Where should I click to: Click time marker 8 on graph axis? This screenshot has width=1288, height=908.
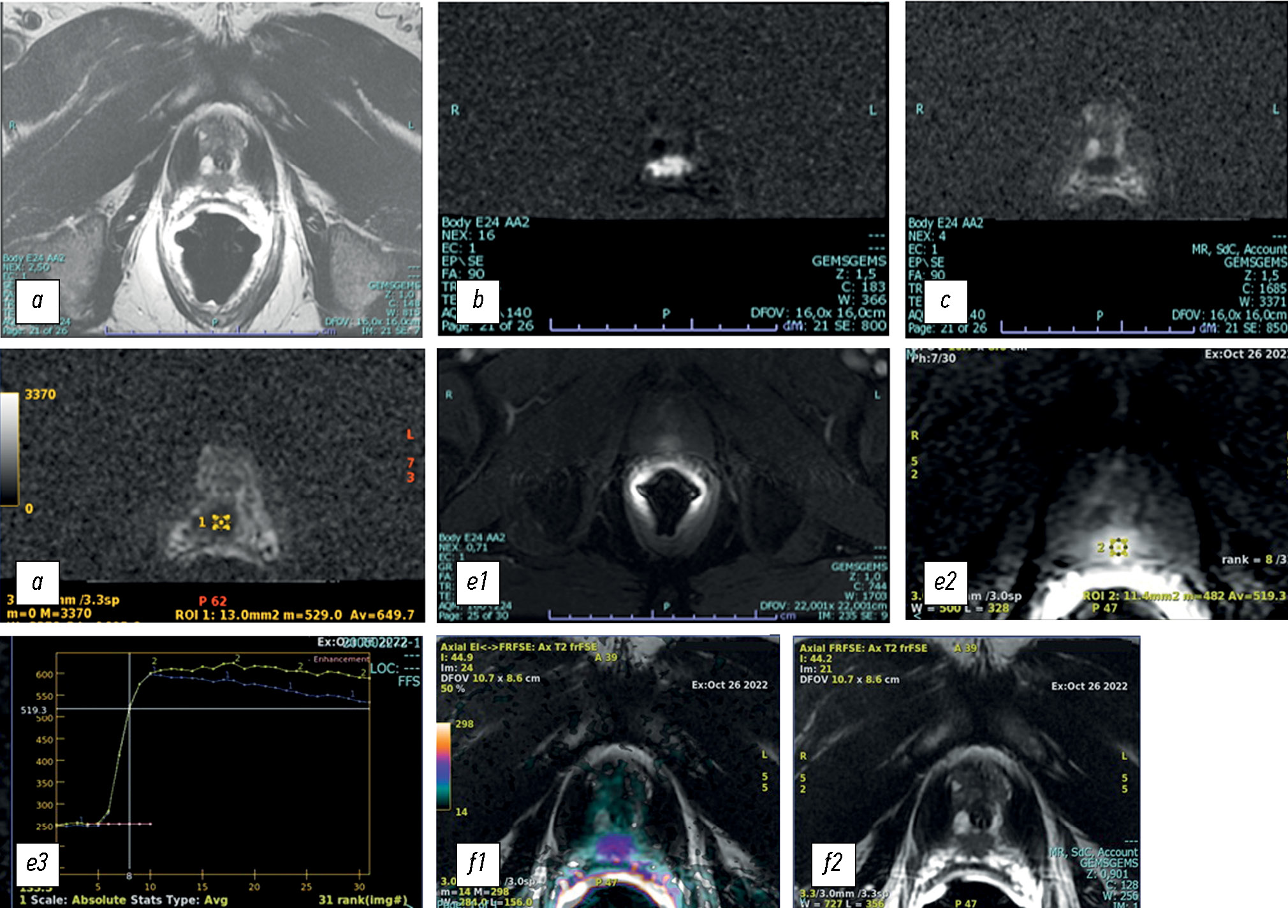(129, 877)
